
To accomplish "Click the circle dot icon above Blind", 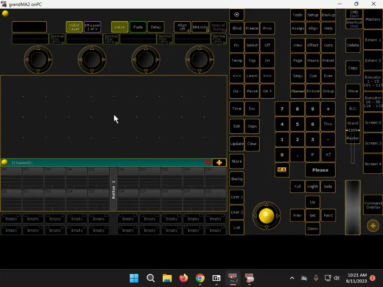I will (236, 15).
